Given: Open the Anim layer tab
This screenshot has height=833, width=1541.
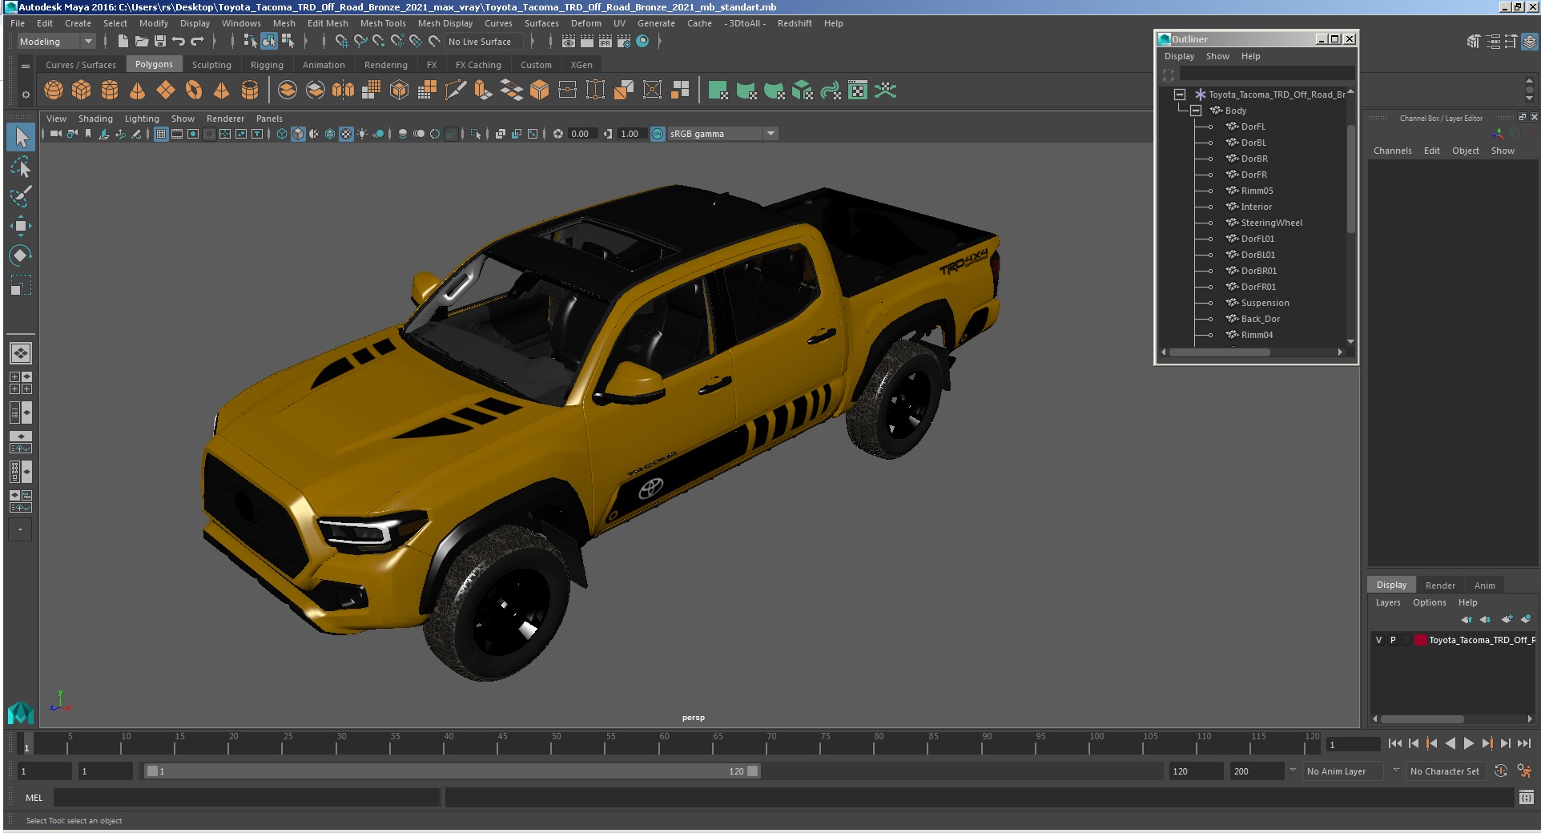Looking at the screenshot, I should [1484, 586].
